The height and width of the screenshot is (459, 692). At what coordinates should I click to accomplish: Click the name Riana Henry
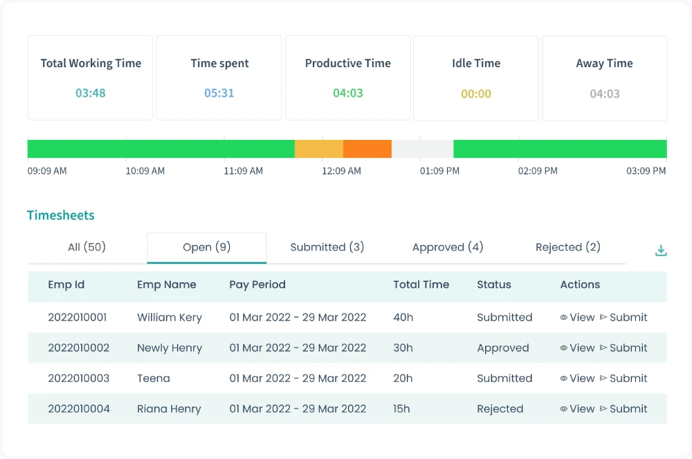169,409
